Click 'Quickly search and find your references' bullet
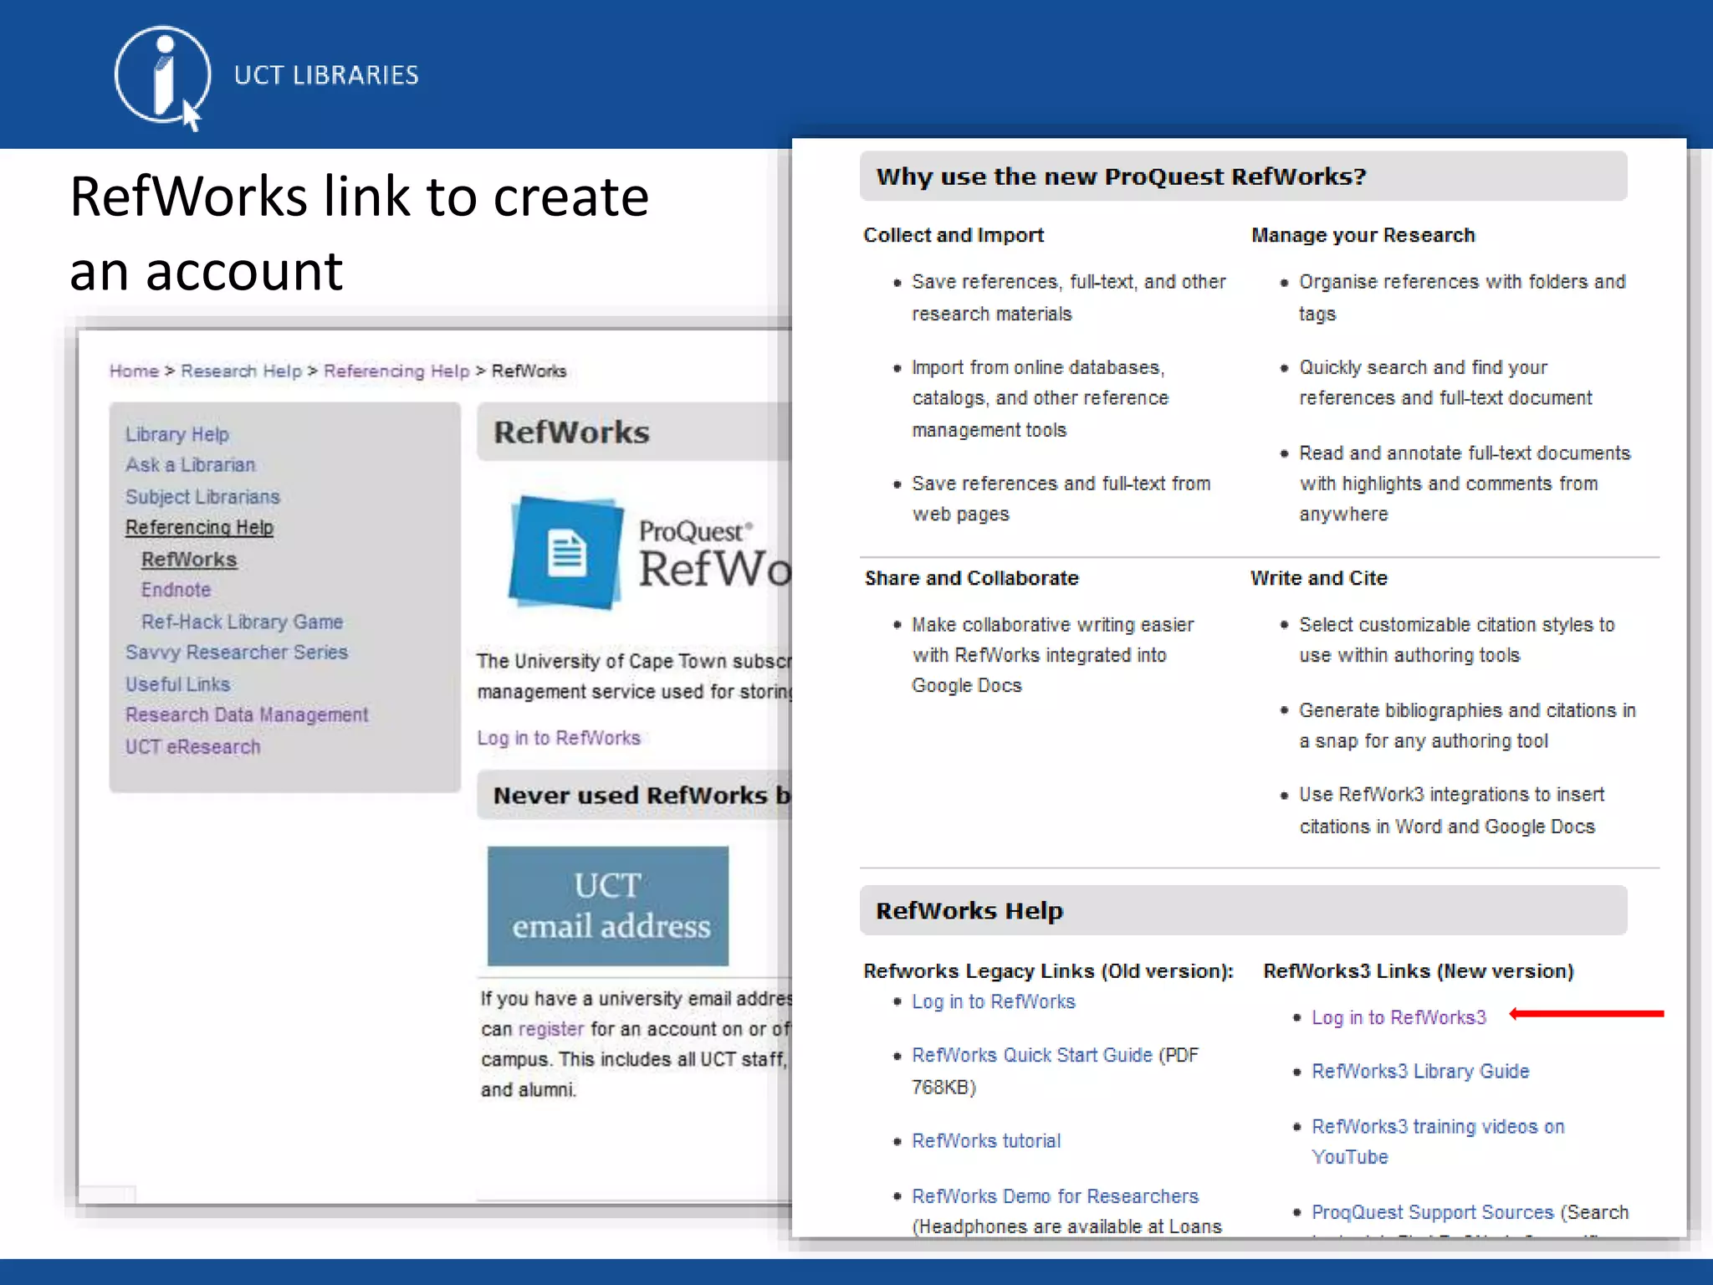 1445,382
